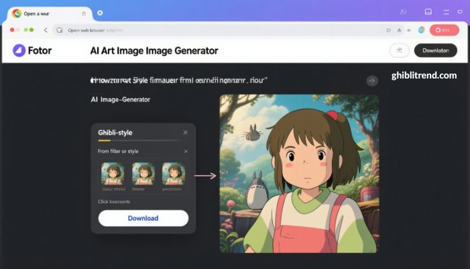The height and width of the screenshot is (269, 470).
Task: Click the progress bar under Ghibli-style
Action: [139, 140]
